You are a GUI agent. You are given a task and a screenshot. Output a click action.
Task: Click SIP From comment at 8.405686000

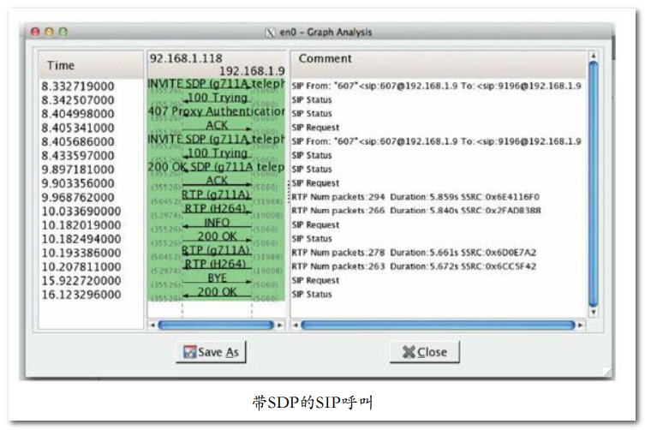coord(437,141)
